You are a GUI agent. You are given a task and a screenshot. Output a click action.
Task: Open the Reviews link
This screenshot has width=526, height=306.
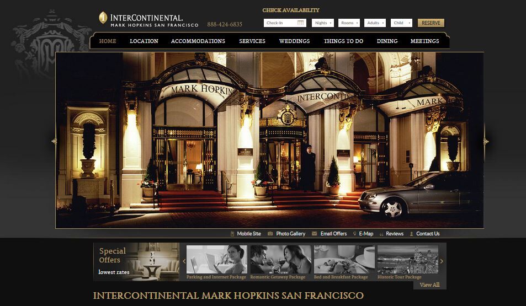395,234
